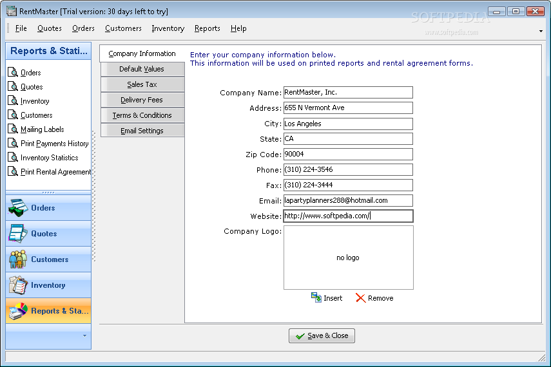Open the Orders menu
551x367 pixels.
[x=83, y=28]
